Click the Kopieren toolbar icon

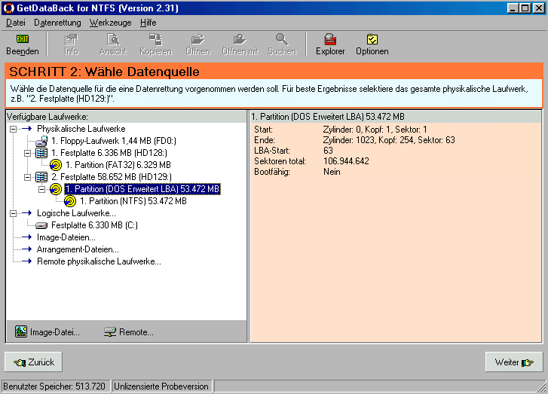(x=155, y=39)
